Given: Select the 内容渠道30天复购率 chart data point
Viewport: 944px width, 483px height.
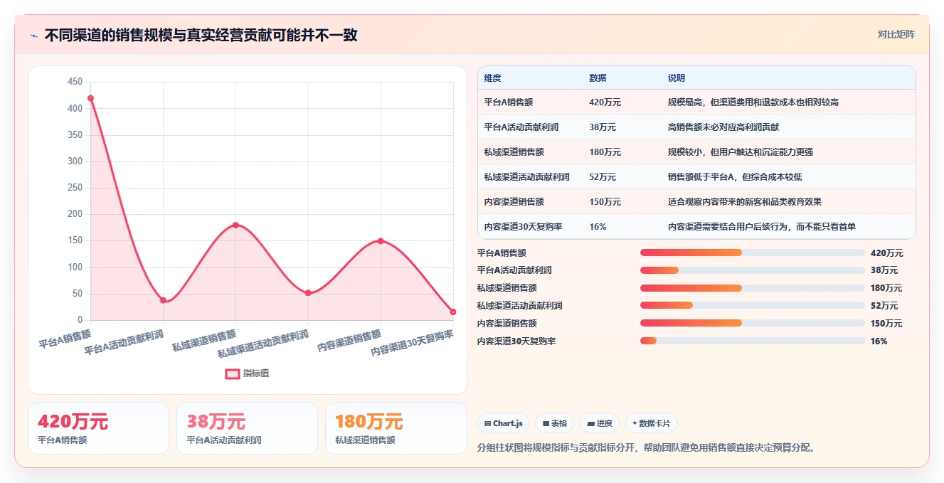Looking at the screenshot, I should point(453,312).
